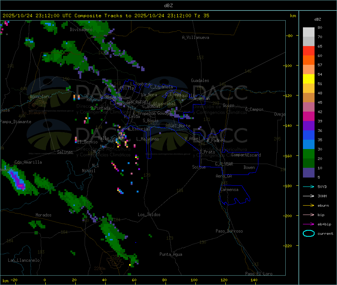Click the '140' tick on the horizontal axis
The image size is (337, 285).
254,280
